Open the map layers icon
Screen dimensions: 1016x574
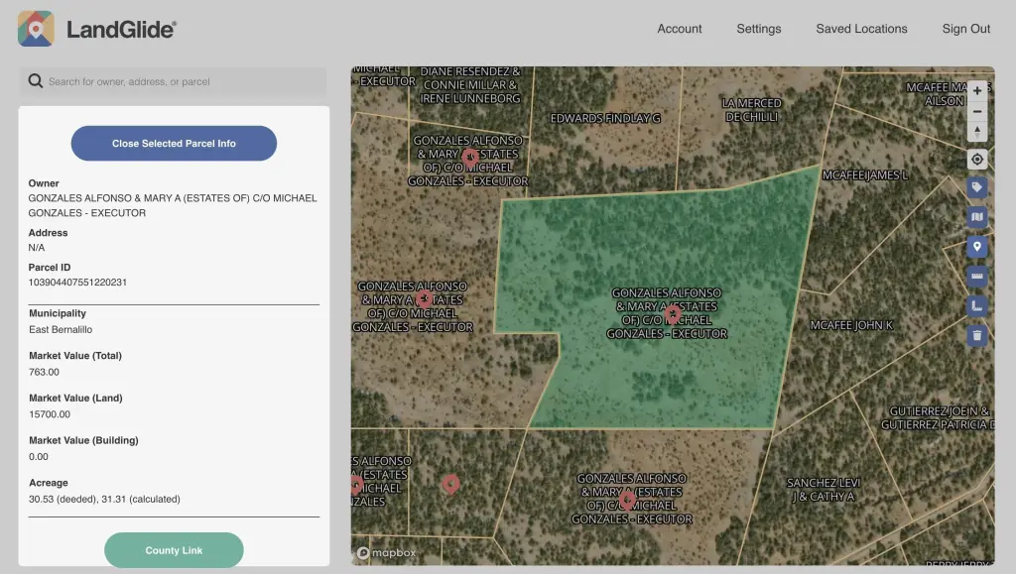pyautogui.click(x=977, y=217)
